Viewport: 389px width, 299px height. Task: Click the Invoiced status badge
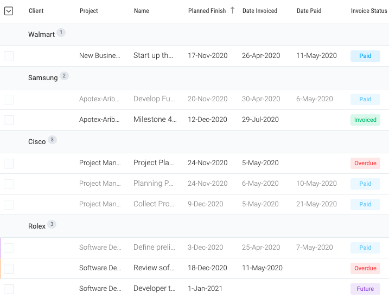point(365,120)
